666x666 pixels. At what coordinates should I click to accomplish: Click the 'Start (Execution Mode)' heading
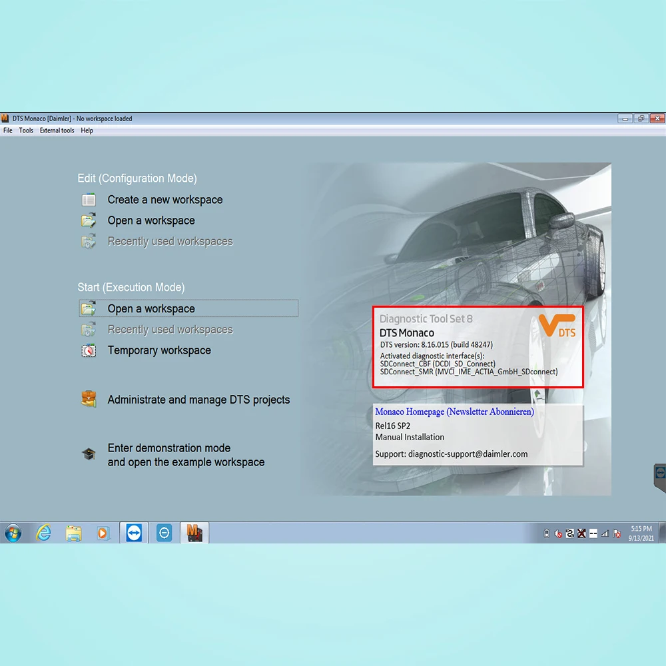[131, 288]
